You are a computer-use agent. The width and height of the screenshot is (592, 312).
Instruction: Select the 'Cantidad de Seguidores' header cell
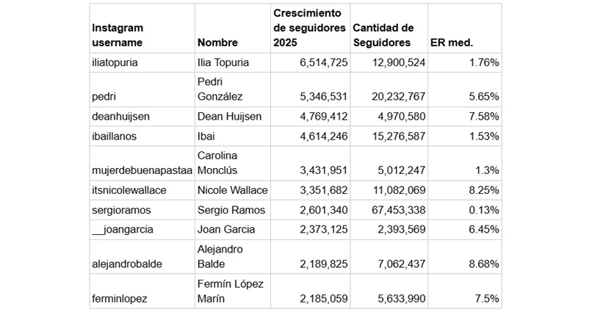pyautogui.click(x=382, y=35)
